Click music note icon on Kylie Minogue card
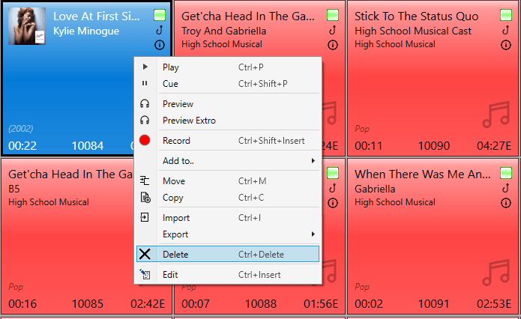 pyautogui.click(x=160, y=30)
